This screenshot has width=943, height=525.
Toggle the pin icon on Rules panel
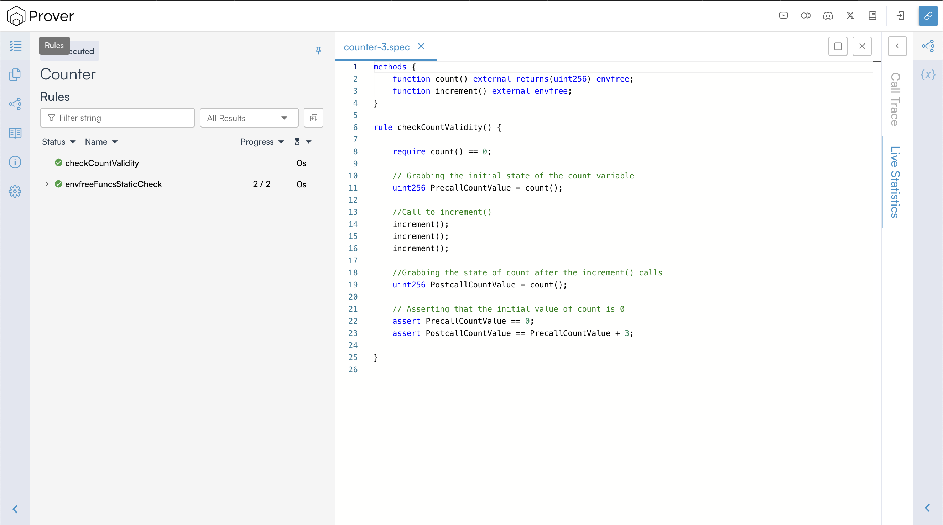[318, 50]
